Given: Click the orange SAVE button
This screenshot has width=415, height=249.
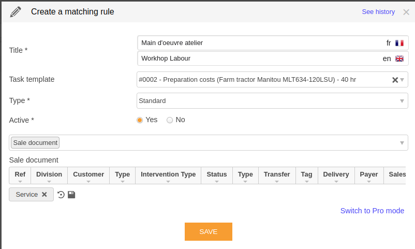Looking at the screenshot, I should pos(209,232).
